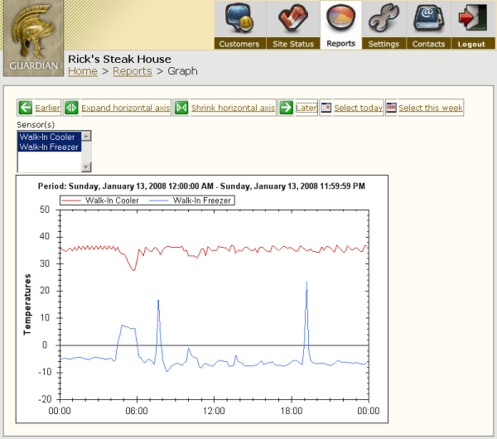Click the Select this week calendar icon

(x=391, y=108)
